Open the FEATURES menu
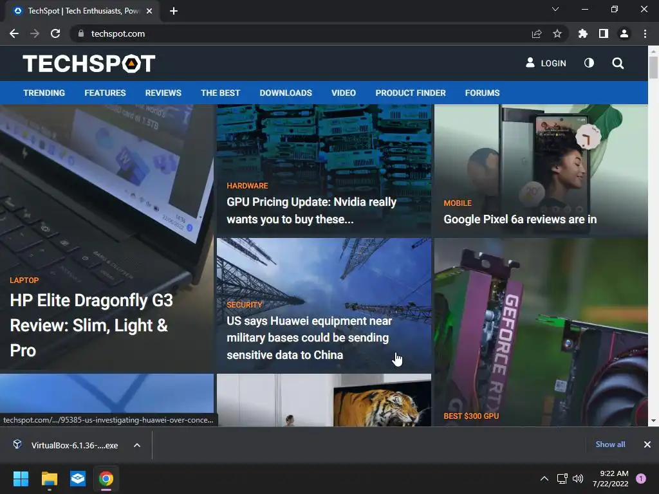Image resolution: width=659 pixels, height=494 pixels. point(105,93)
